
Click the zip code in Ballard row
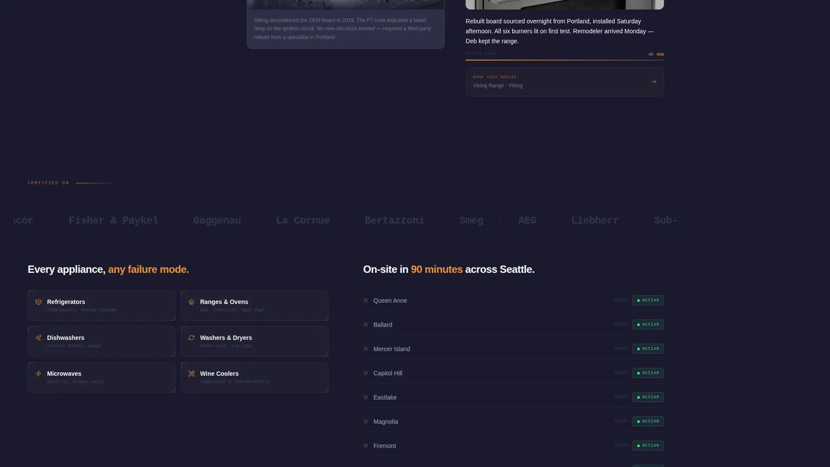(x=620, y=324)
